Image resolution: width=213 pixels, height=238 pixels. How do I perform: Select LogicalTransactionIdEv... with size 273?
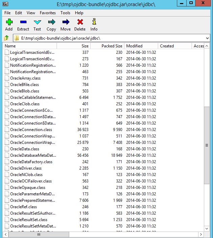(32, 59)
